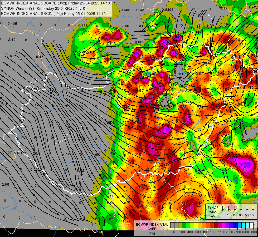This screenshot has height=237, width=258.
Task: Click the map value 22.1
Action: (37, 137)
